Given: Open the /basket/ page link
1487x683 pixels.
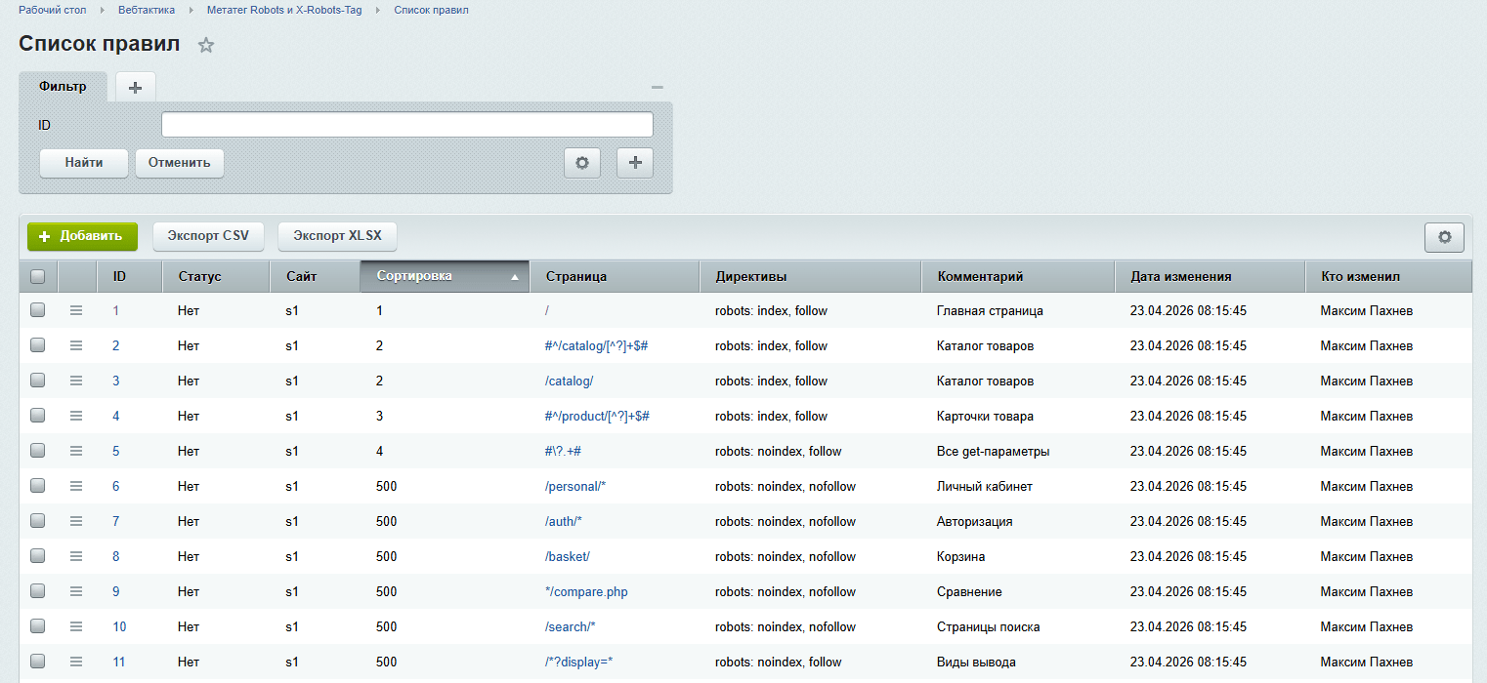Looking at the screenshot, I should point(568,556).
